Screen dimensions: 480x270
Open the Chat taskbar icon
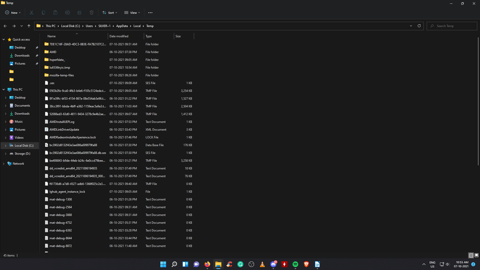(196, 264)
